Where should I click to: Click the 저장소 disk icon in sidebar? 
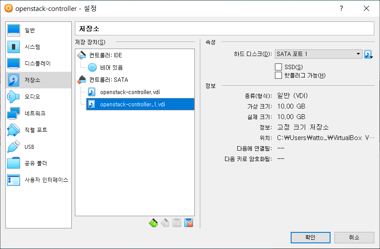tap(13, 80)
